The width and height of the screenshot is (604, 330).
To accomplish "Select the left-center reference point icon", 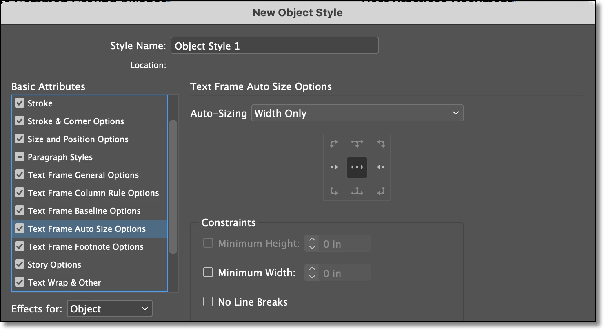I will click(334, 167).
